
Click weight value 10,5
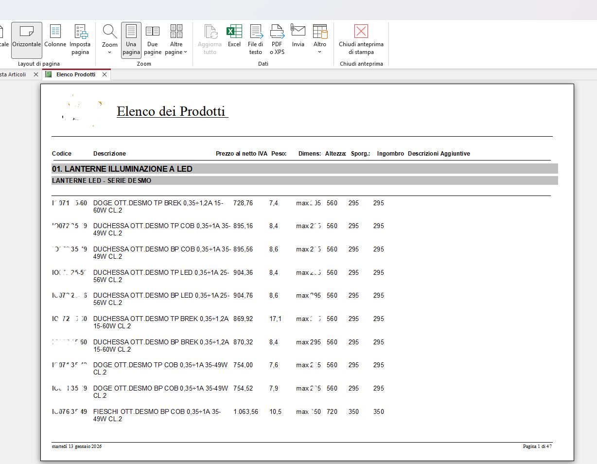tap(276, 411)
